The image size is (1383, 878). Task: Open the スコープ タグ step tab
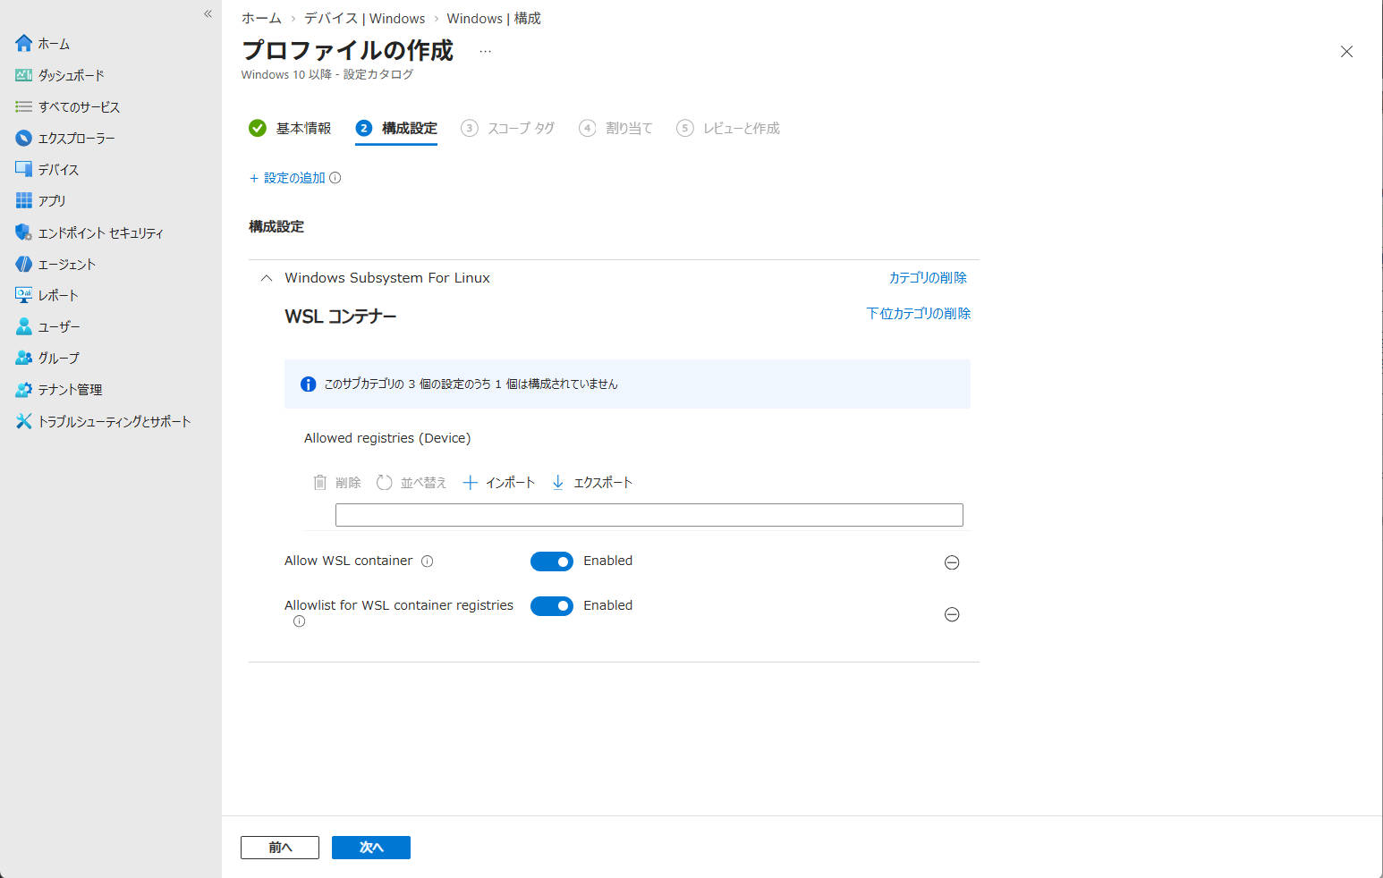tap(507, 129)
